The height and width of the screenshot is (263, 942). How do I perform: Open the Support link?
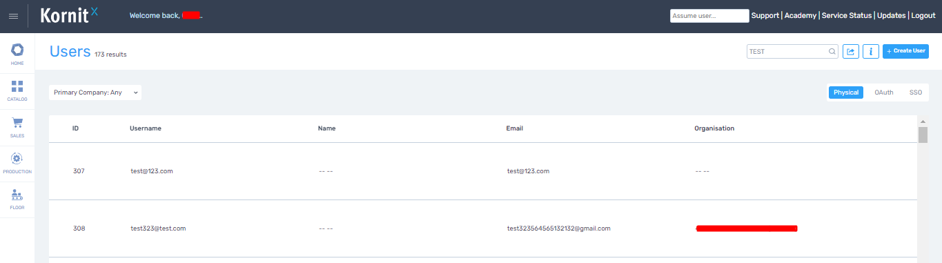(x=765, y=15)
